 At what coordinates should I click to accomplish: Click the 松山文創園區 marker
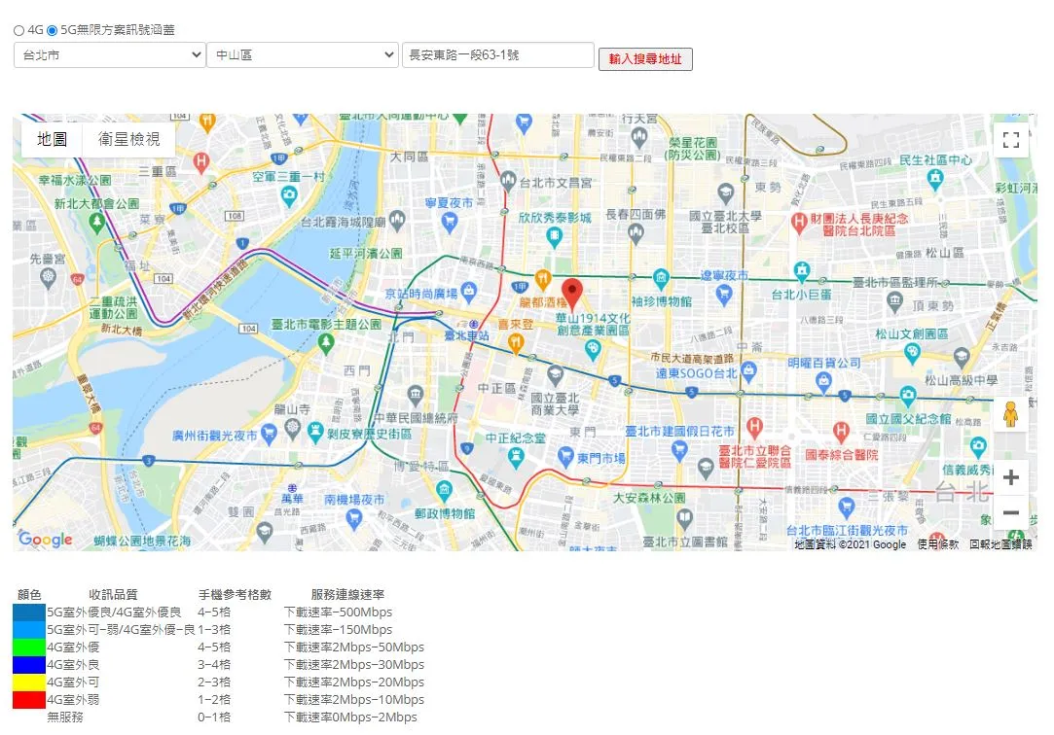coord(912,352)
